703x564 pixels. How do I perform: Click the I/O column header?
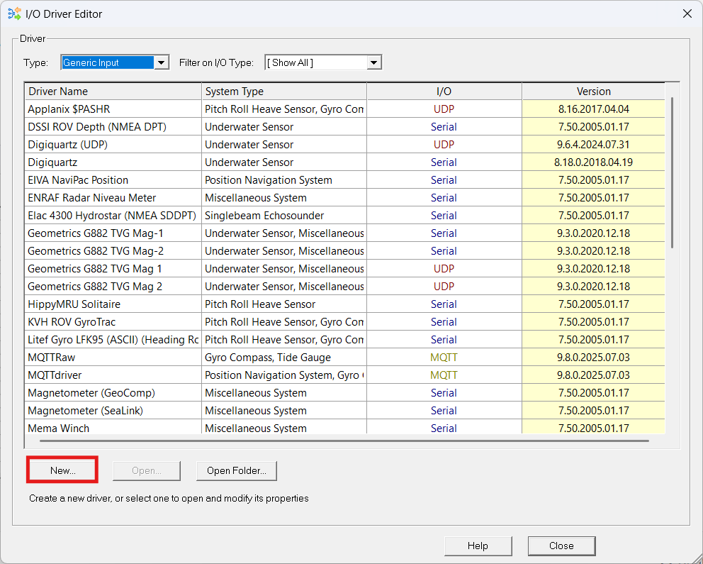444,92
